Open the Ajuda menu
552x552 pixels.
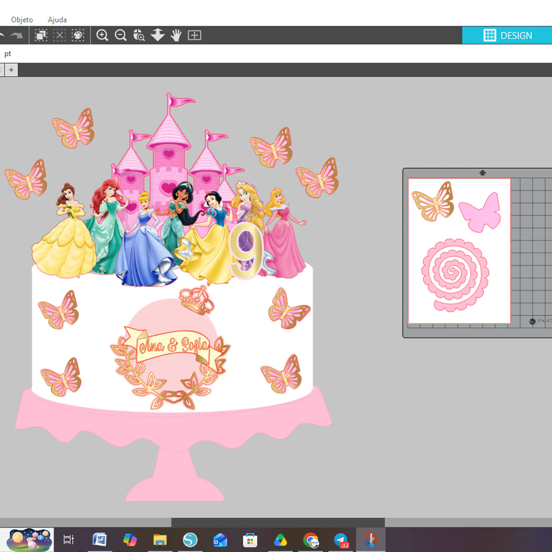click(x=57, y=20)
